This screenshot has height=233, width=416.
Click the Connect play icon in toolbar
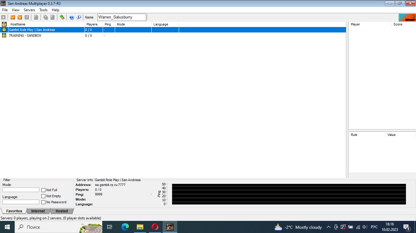click(x=4, y=17)
